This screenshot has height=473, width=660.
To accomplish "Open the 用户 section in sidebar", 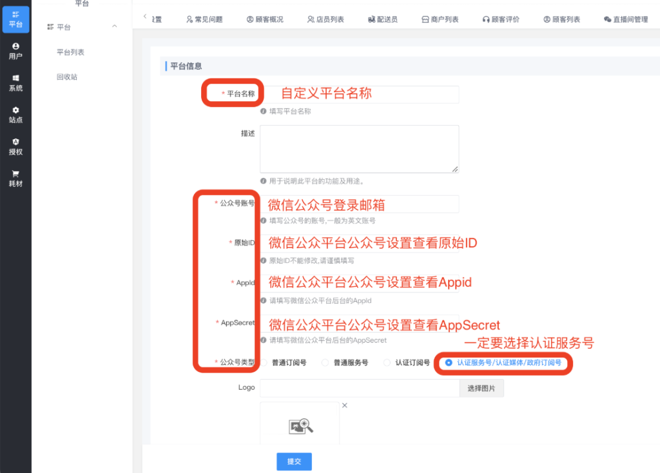I will click(15, 46).
